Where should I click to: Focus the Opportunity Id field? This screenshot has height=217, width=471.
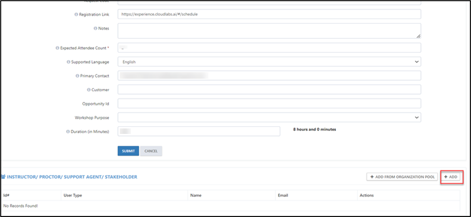coord(269,103)
